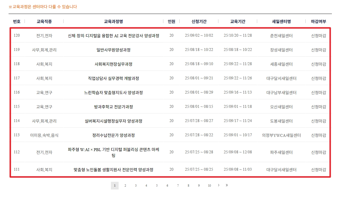341x200 pixels.
Task: Go to page 2
Action: (125, 185)
